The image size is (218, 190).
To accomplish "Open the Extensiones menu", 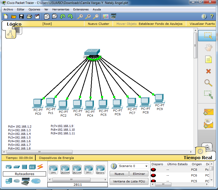I will tap(81, 9).
